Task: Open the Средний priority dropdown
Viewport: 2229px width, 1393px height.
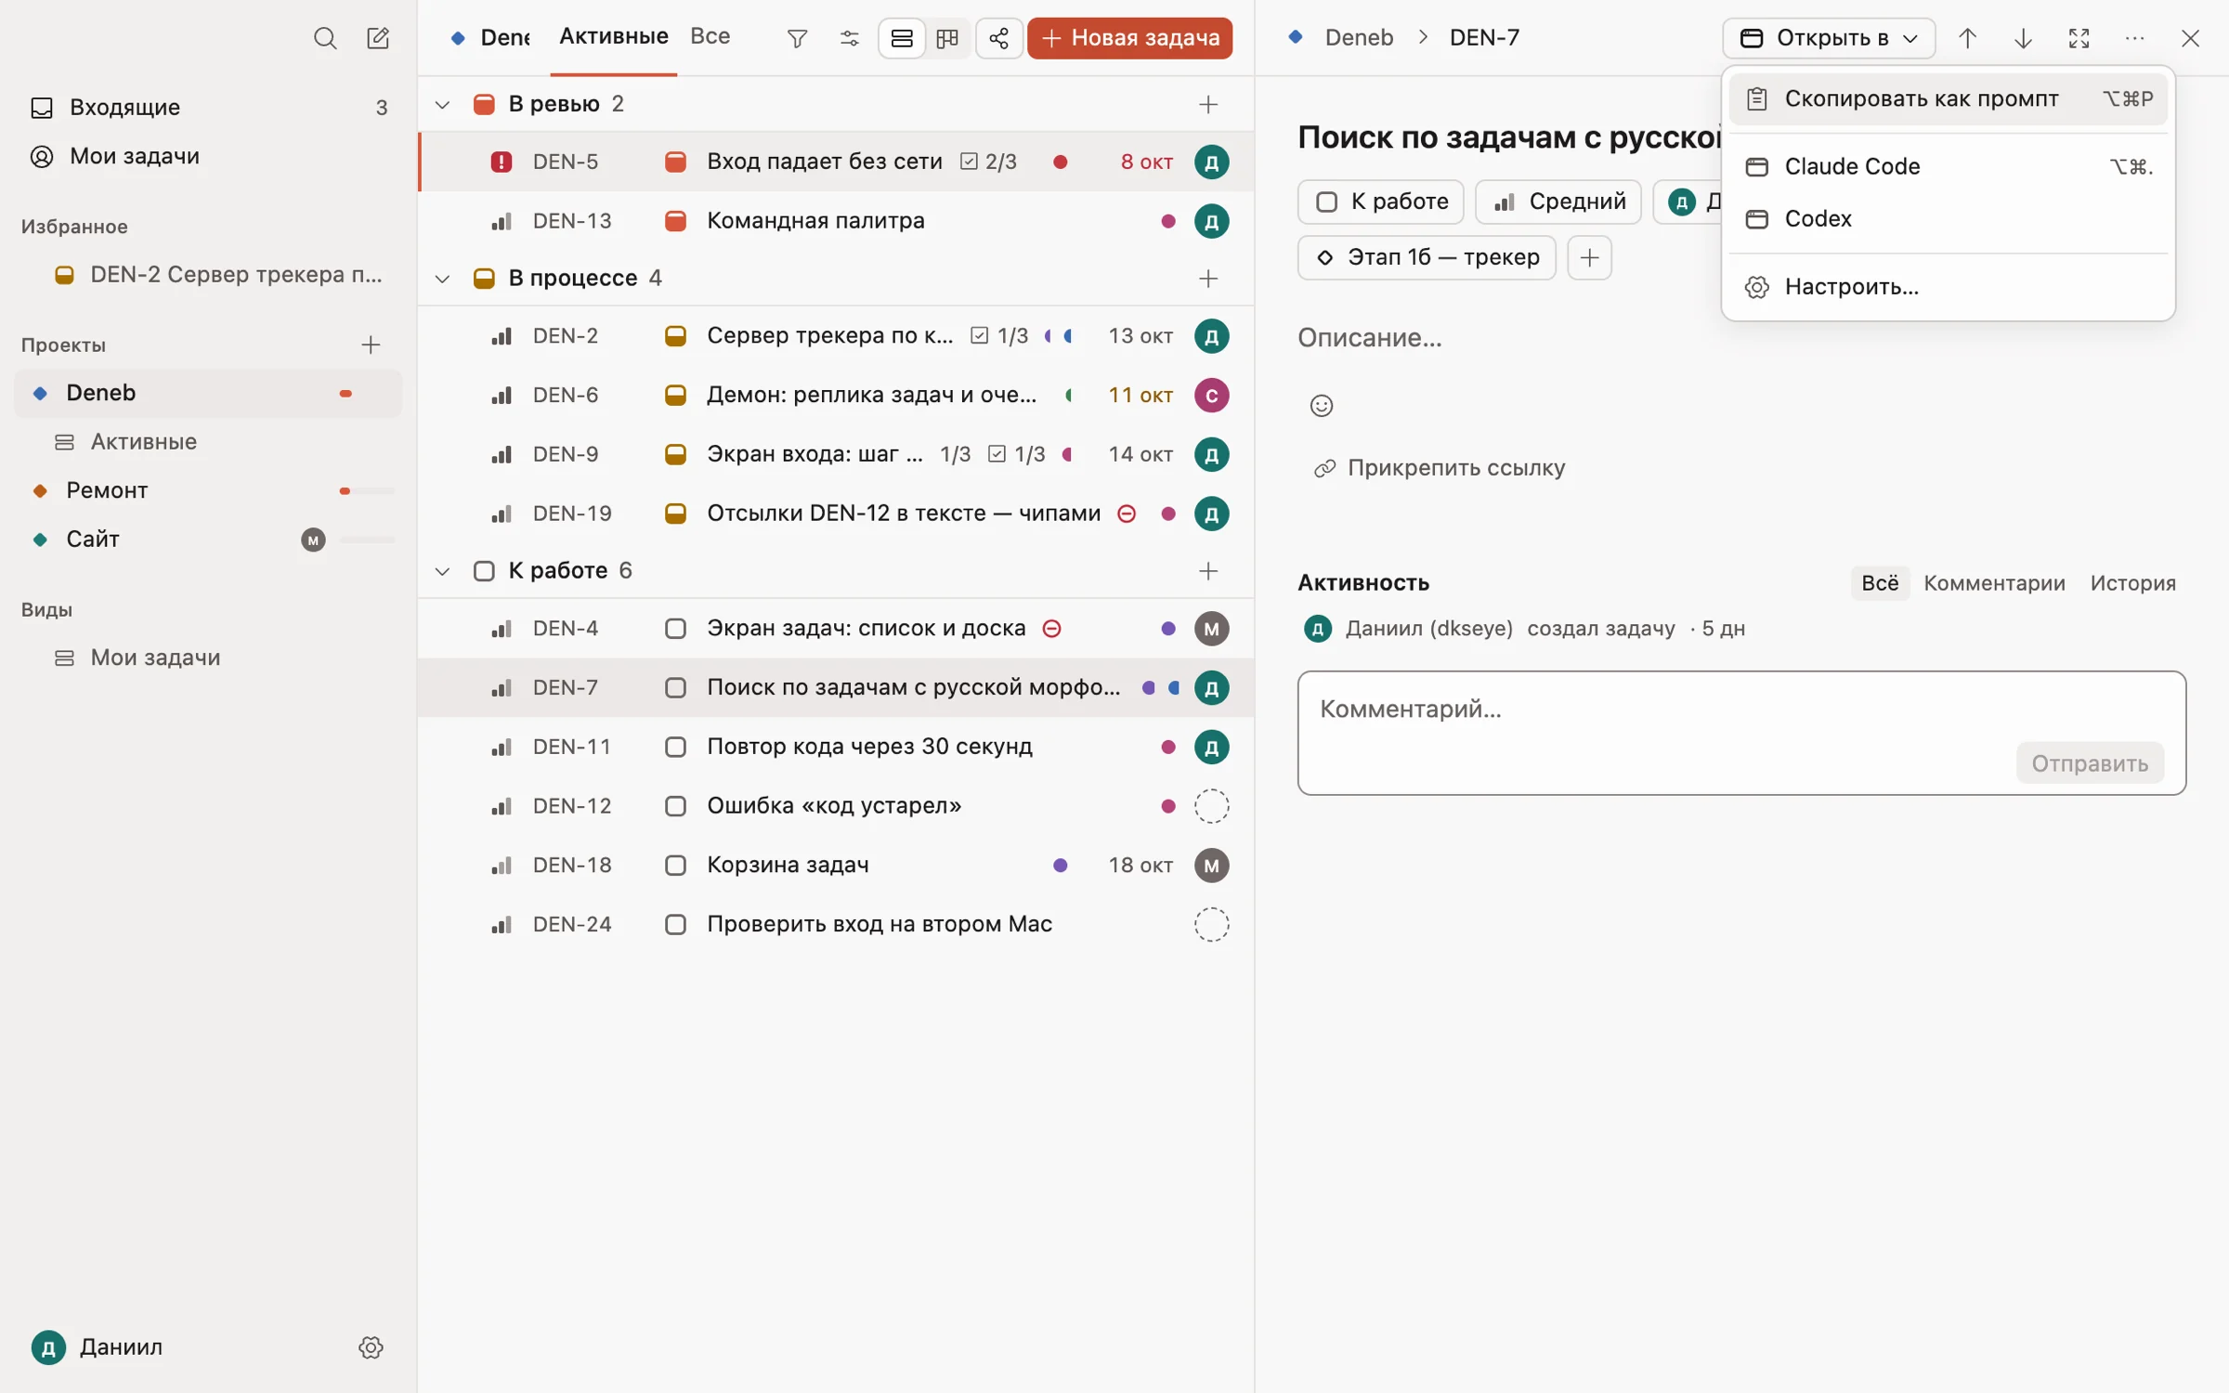Action: coord(1558,202)
